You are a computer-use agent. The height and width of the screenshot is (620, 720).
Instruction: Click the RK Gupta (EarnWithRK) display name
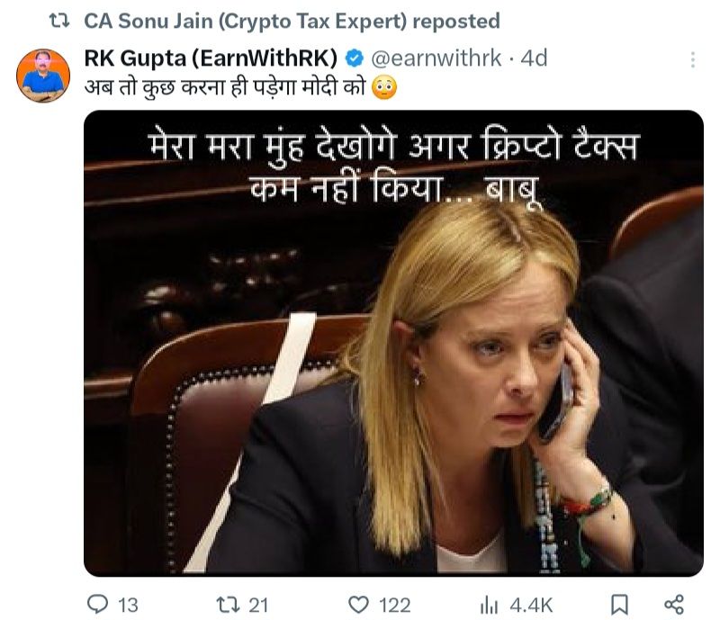[x=211, y=58]
